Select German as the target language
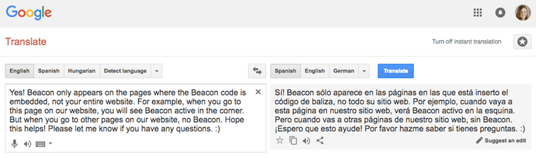The width and height of the screenshot is (536, 158). (344, 71)
